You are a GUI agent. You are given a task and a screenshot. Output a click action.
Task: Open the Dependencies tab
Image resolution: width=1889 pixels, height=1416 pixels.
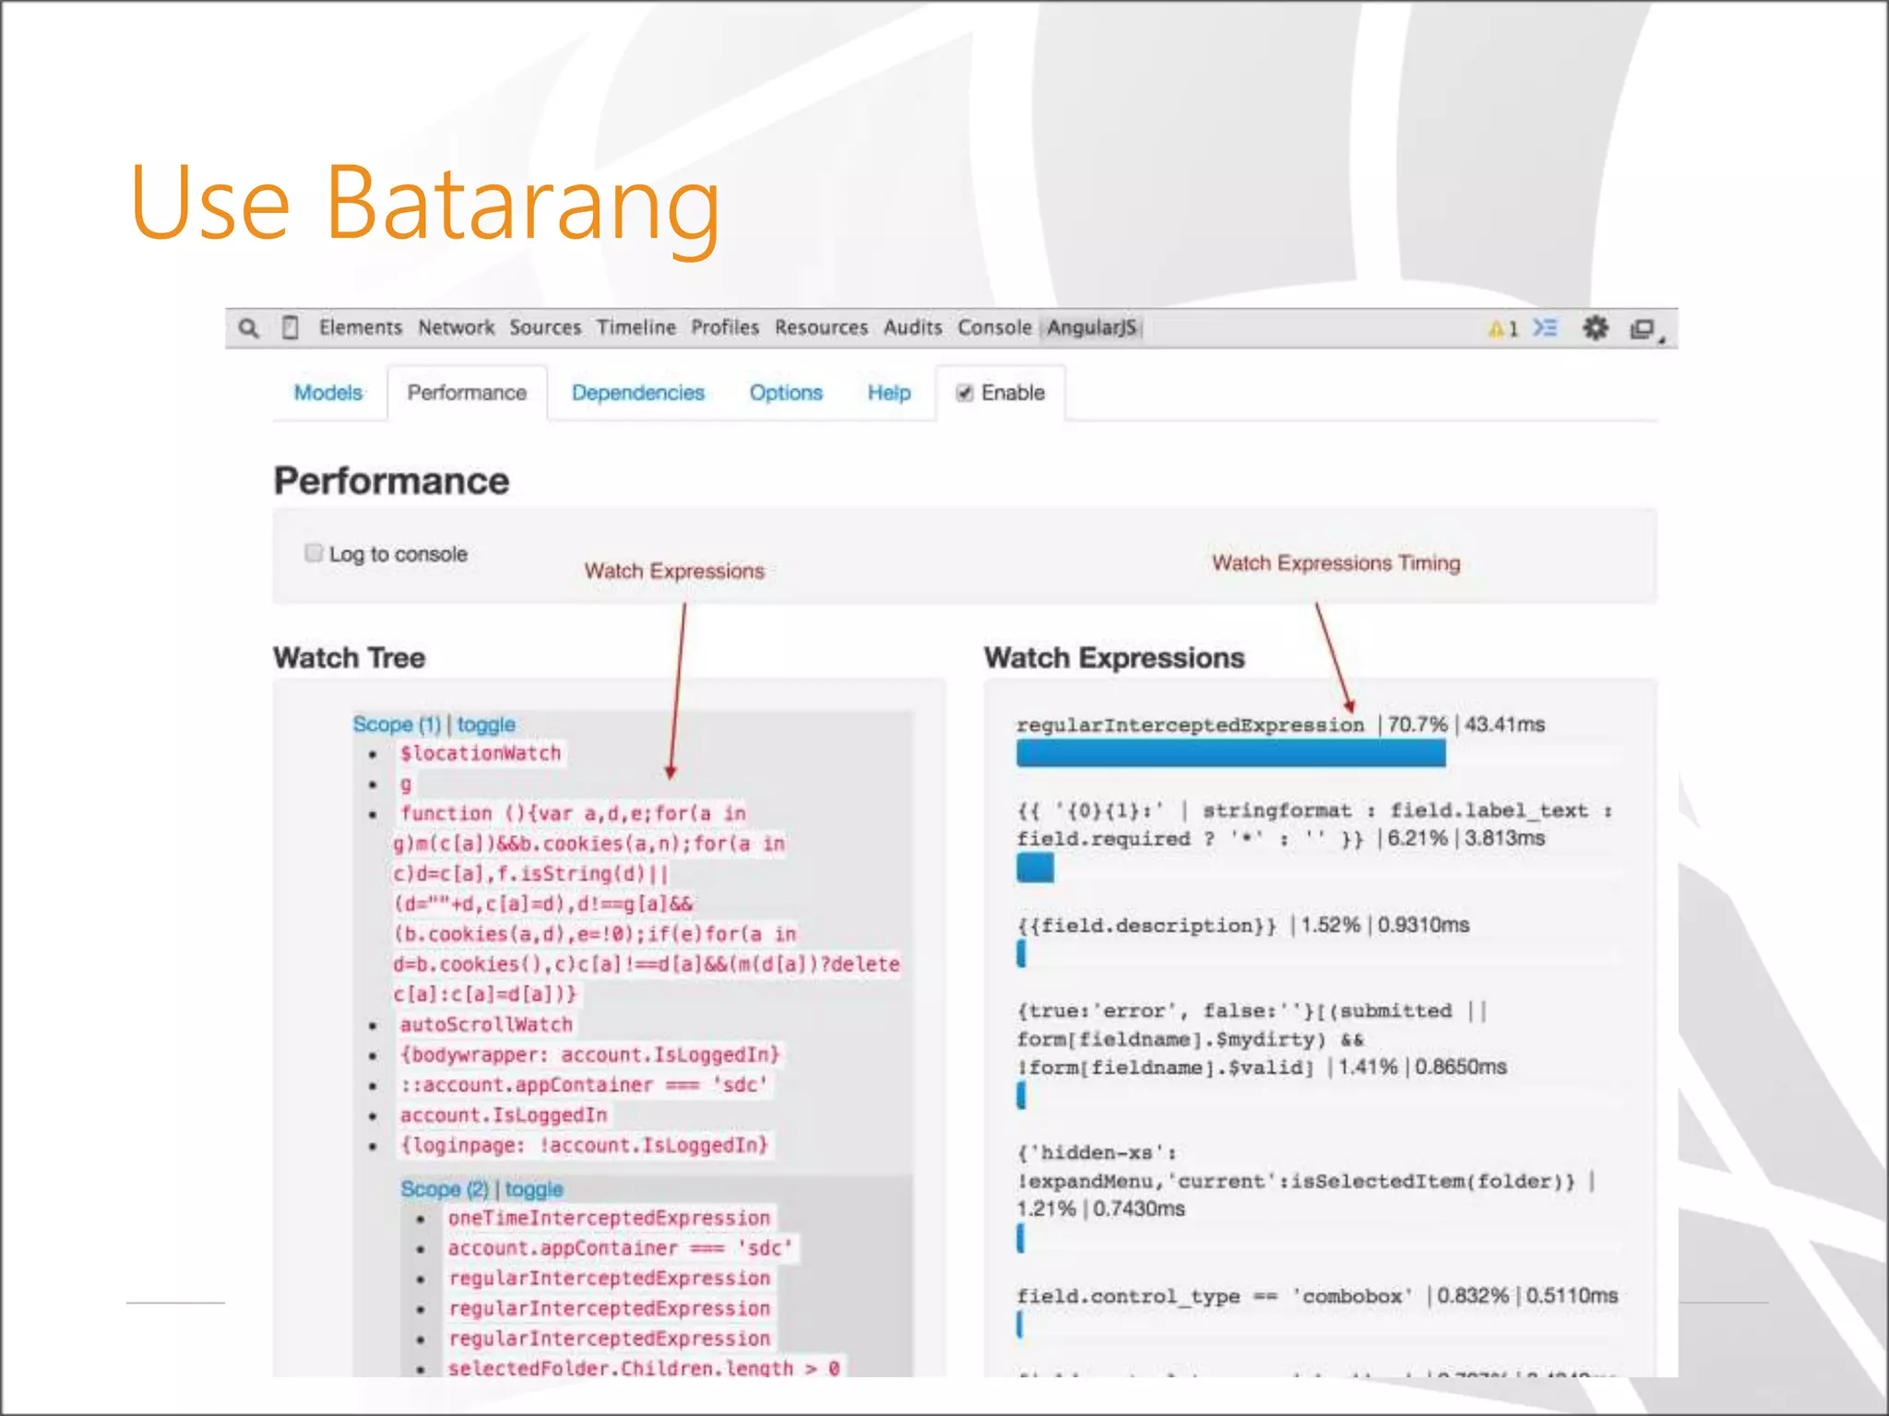point(637,394)
